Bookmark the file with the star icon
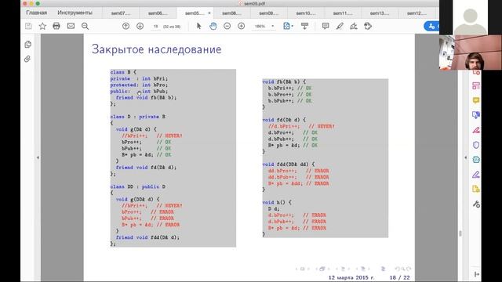This screenshot has height=282, width=502. click(42, 26)
